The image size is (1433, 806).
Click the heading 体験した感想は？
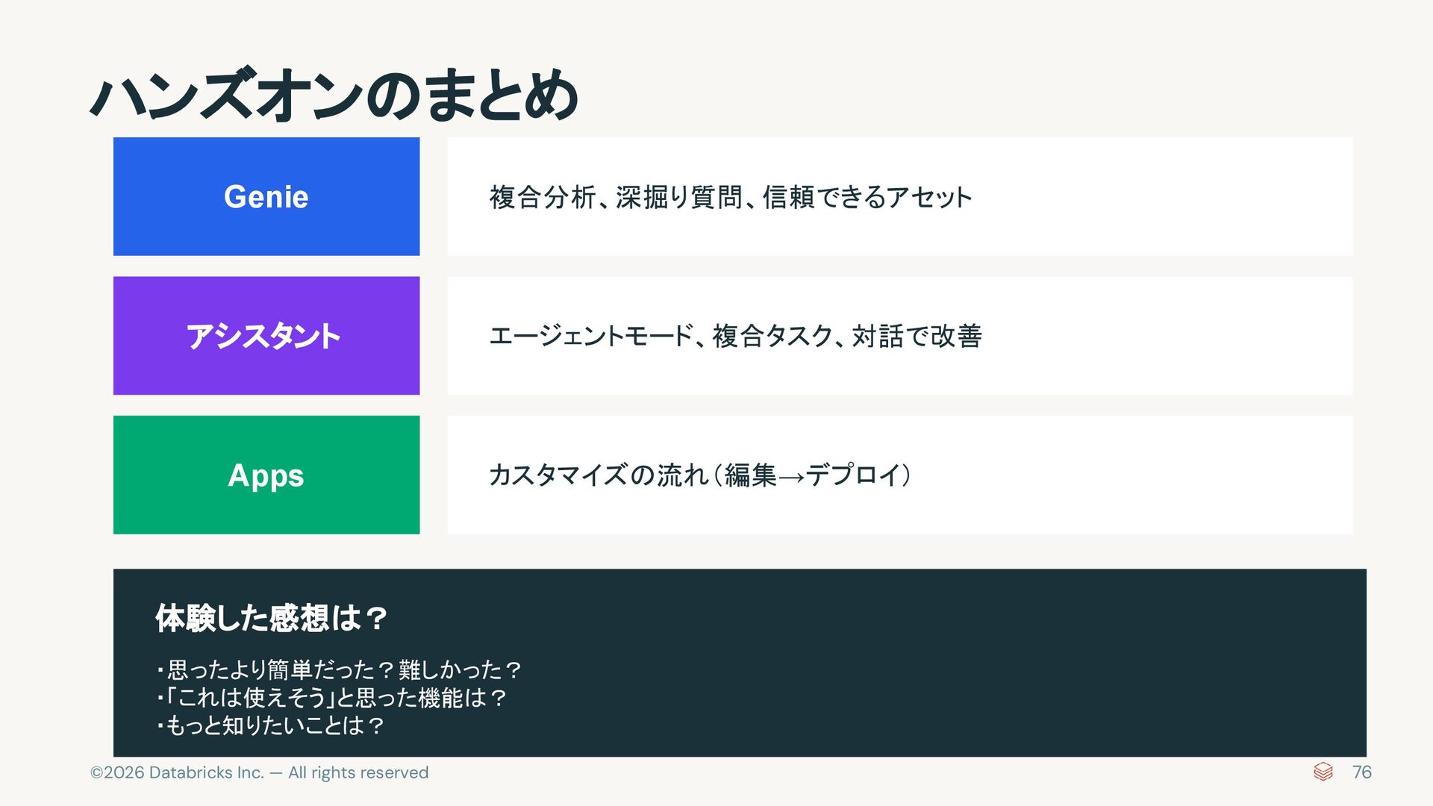[271, 618]
